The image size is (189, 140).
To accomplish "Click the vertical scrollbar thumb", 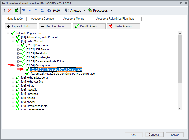I will tap(180, 59).
